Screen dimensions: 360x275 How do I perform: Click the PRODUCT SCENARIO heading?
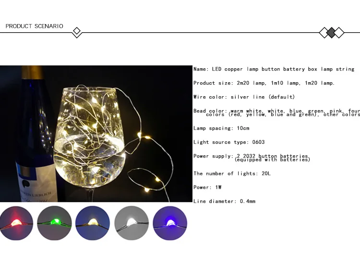(35, 26)
